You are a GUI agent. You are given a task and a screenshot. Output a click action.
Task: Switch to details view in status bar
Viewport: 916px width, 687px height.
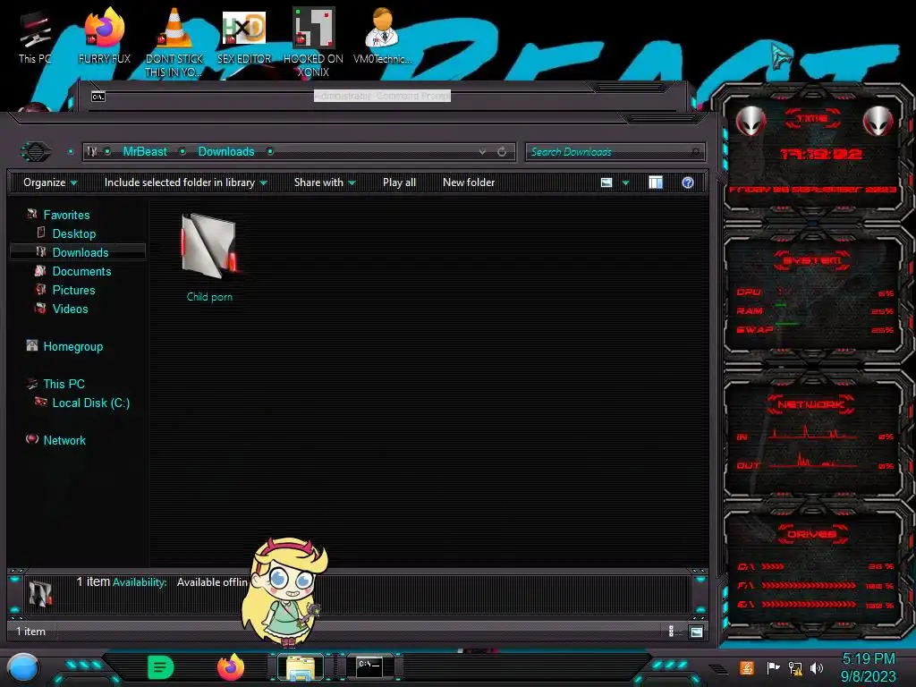pos(671,631)
